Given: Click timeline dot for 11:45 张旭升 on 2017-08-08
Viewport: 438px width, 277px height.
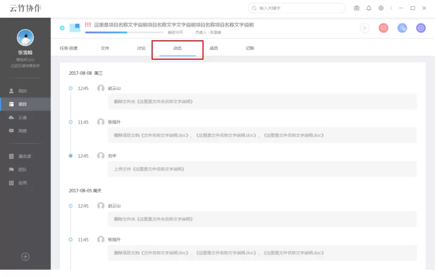Looking at the screenshot, I should [x=71, y=122].
